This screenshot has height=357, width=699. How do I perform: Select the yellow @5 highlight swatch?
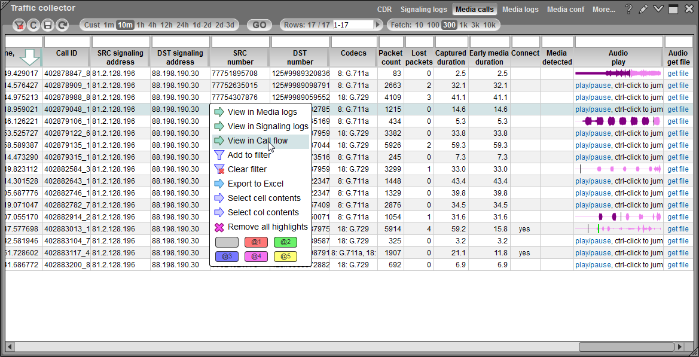285,257
